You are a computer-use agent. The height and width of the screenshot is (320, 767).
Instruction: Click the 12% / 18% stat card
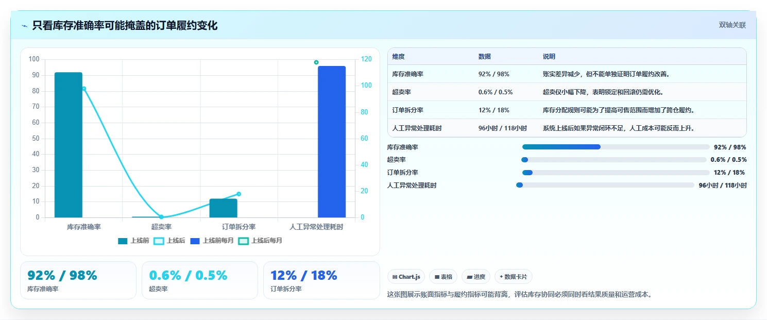321,280
